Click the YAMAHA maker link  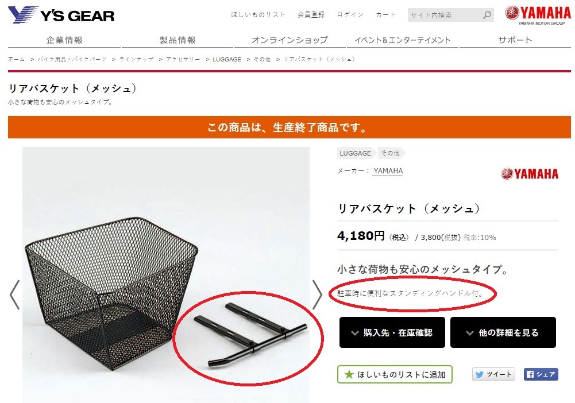[388, 170]
